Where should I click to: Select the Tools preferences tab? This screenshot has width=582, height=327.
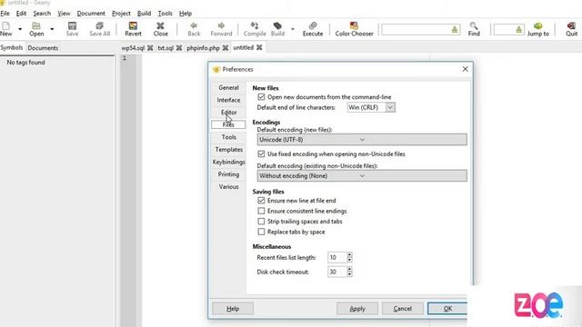tap(228, 137)
